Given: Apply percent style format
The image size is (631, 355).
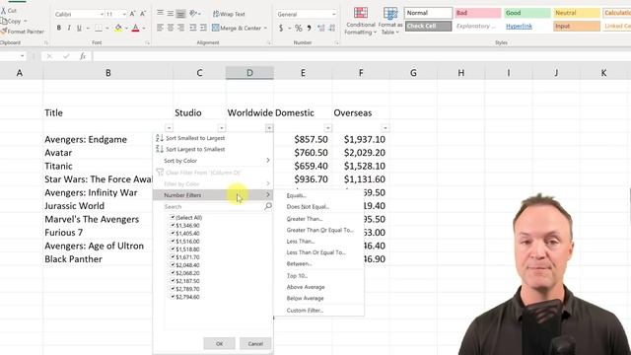Looking at the screenshot, I should tap(298, 28).
